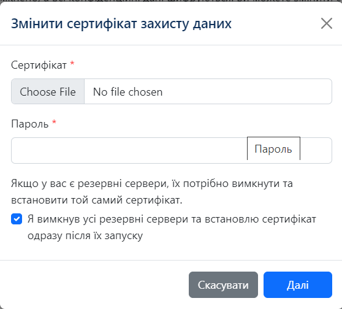The image size is (342, 309).
Task: Click 'встановити той самий сертифікат' text line
Action: click(x=97, y=200)
